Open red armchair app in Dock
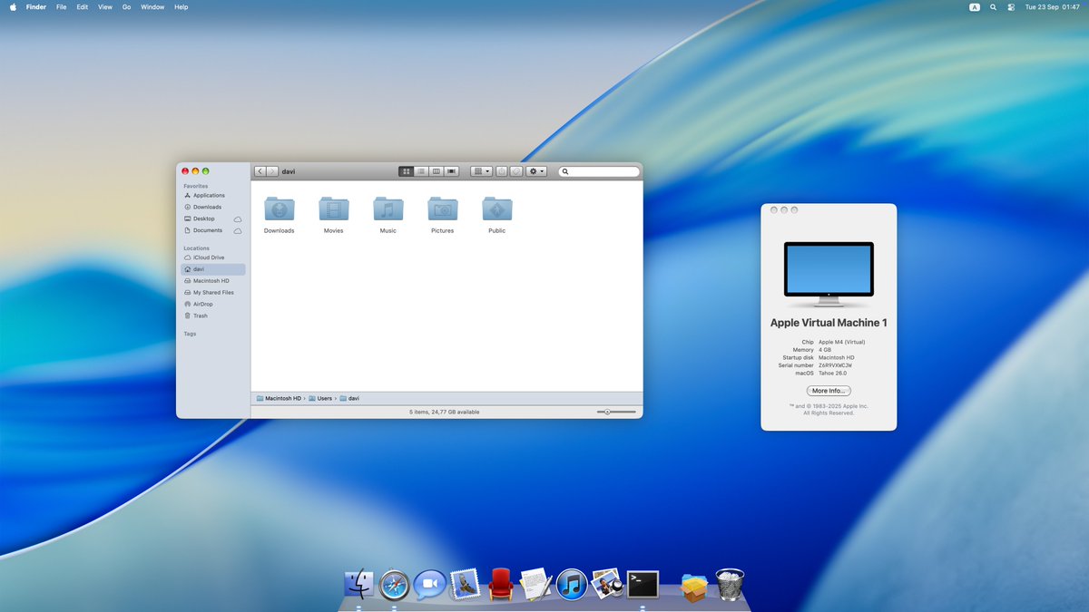This screenshot has height=612, width=1089. [x=501, y=584]
